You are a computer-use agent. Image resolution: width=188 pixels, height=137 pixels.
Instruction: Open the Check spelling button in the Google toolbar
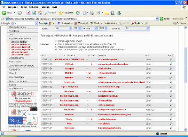pos(96,23)
